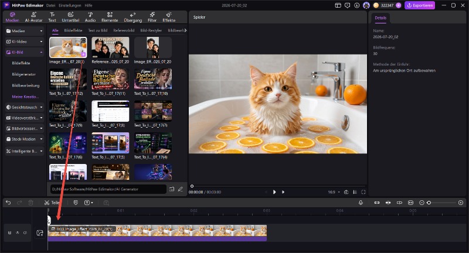Take a snapshot with camera icon
Viewport: 469px width, 253px height.
coord(346,192)
